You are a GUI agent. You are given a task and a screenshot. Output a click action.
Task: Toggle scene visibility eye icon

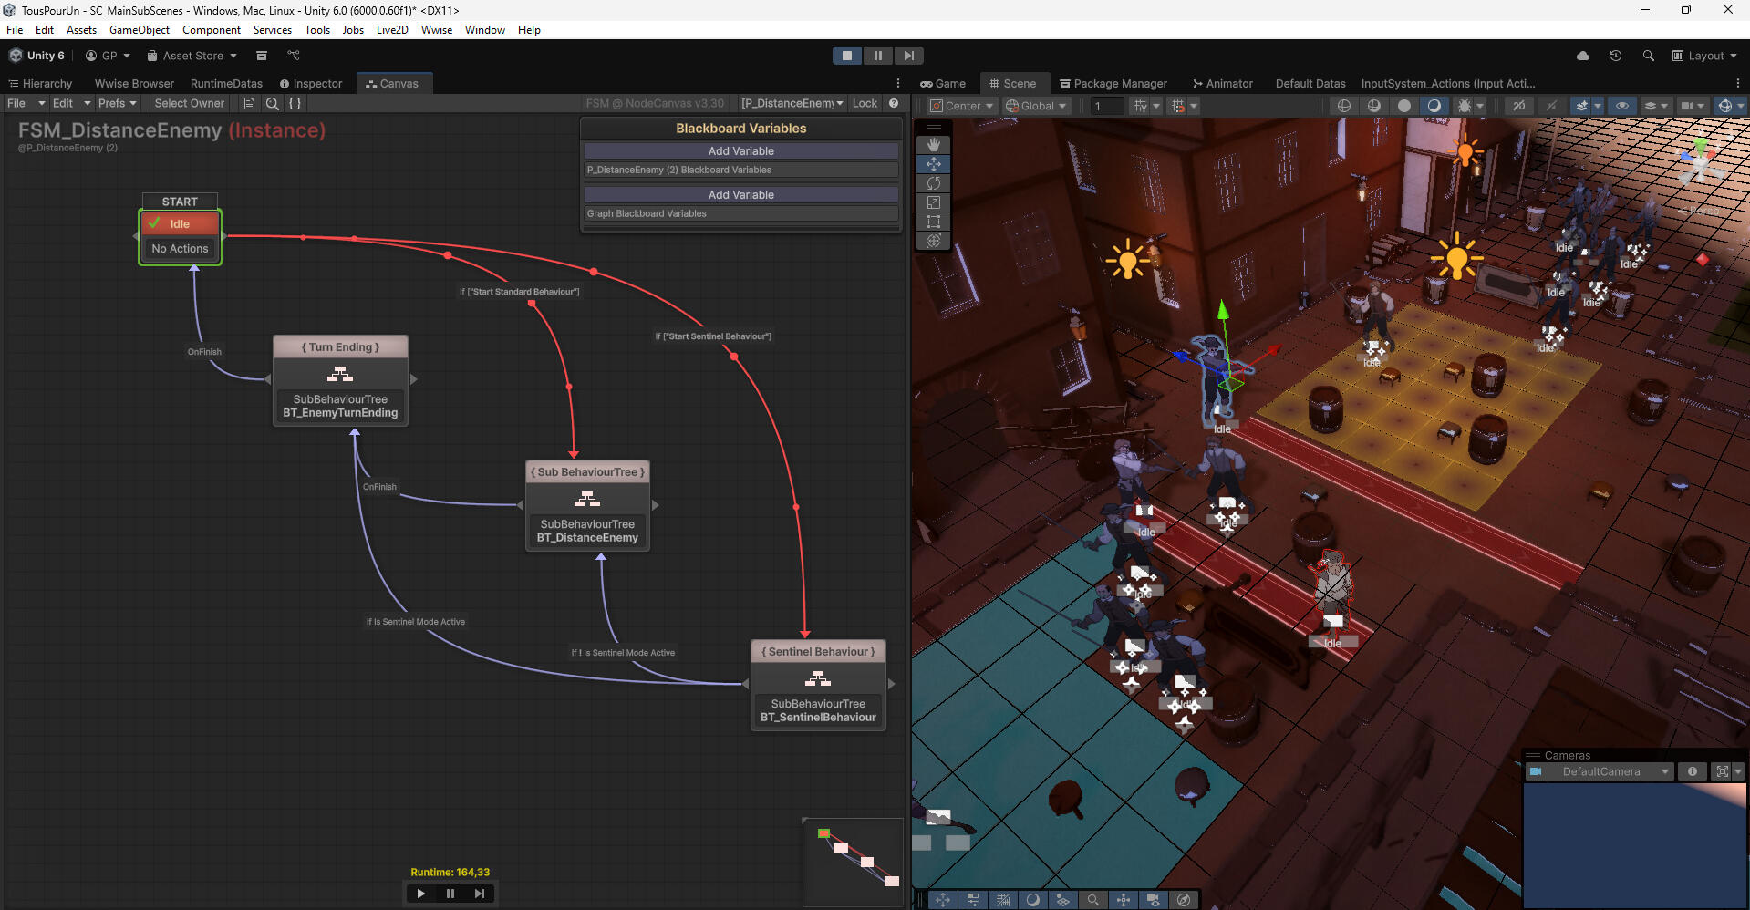(x=1621, y=106)
